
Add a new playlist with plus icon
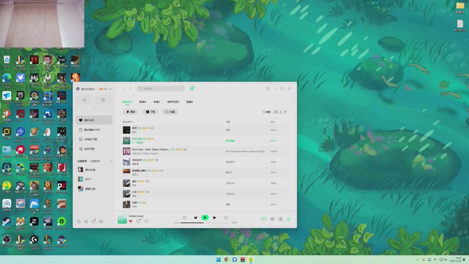point(111,161)
